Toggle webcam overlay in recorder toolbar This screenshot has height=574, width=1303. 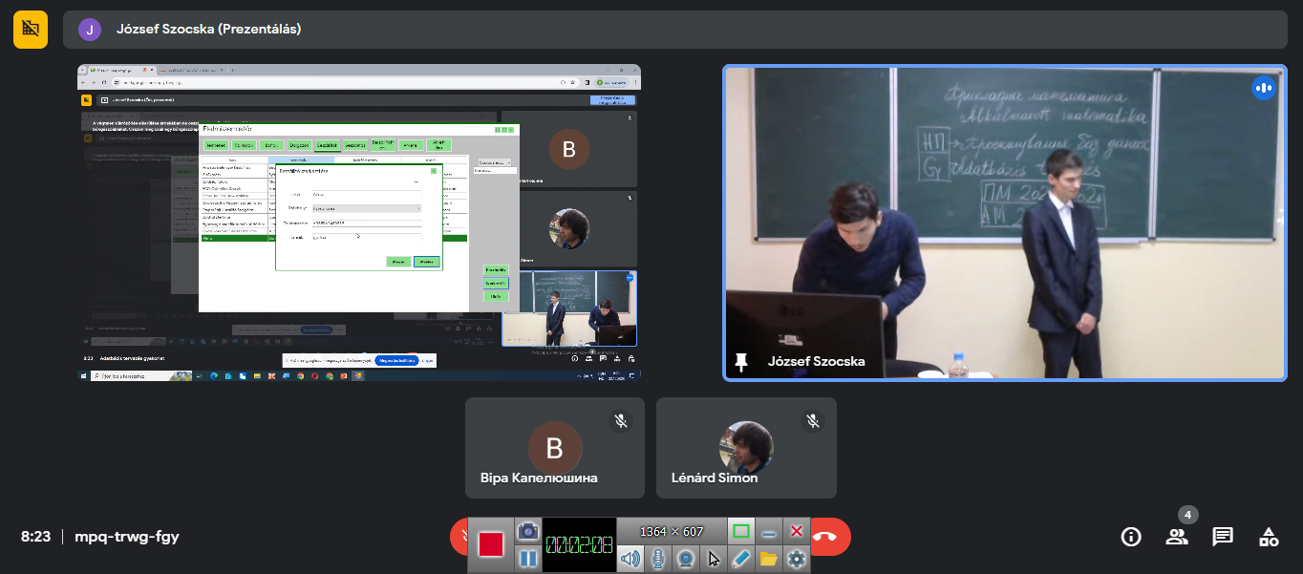coord(685,559)
